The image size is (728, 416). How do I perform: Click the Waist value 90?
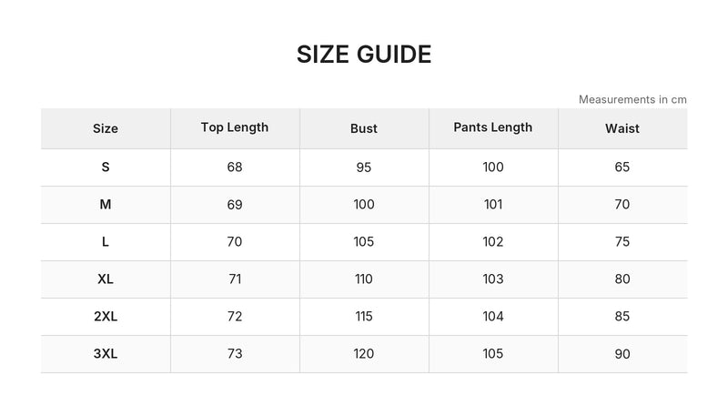pyautogui.click(x=622, y=354)
